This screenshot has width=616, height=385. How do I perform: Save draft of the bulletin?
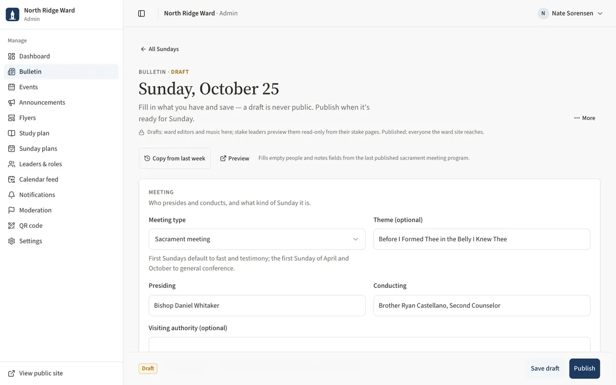(545, 369)
